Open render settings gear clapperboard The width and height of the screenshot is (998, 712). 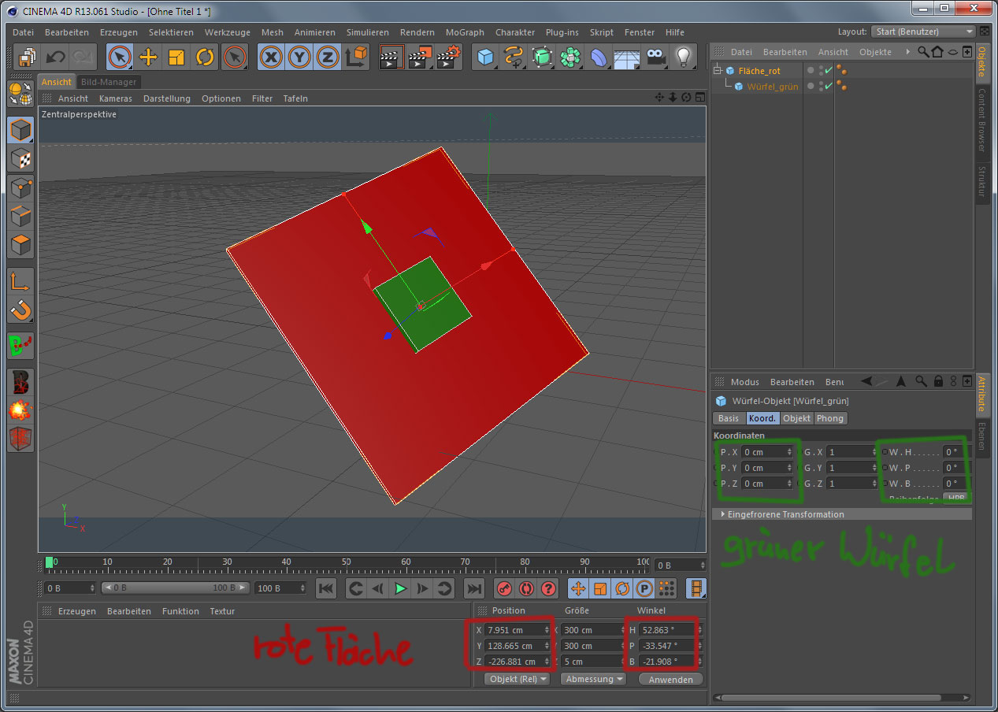click(448, 57)
